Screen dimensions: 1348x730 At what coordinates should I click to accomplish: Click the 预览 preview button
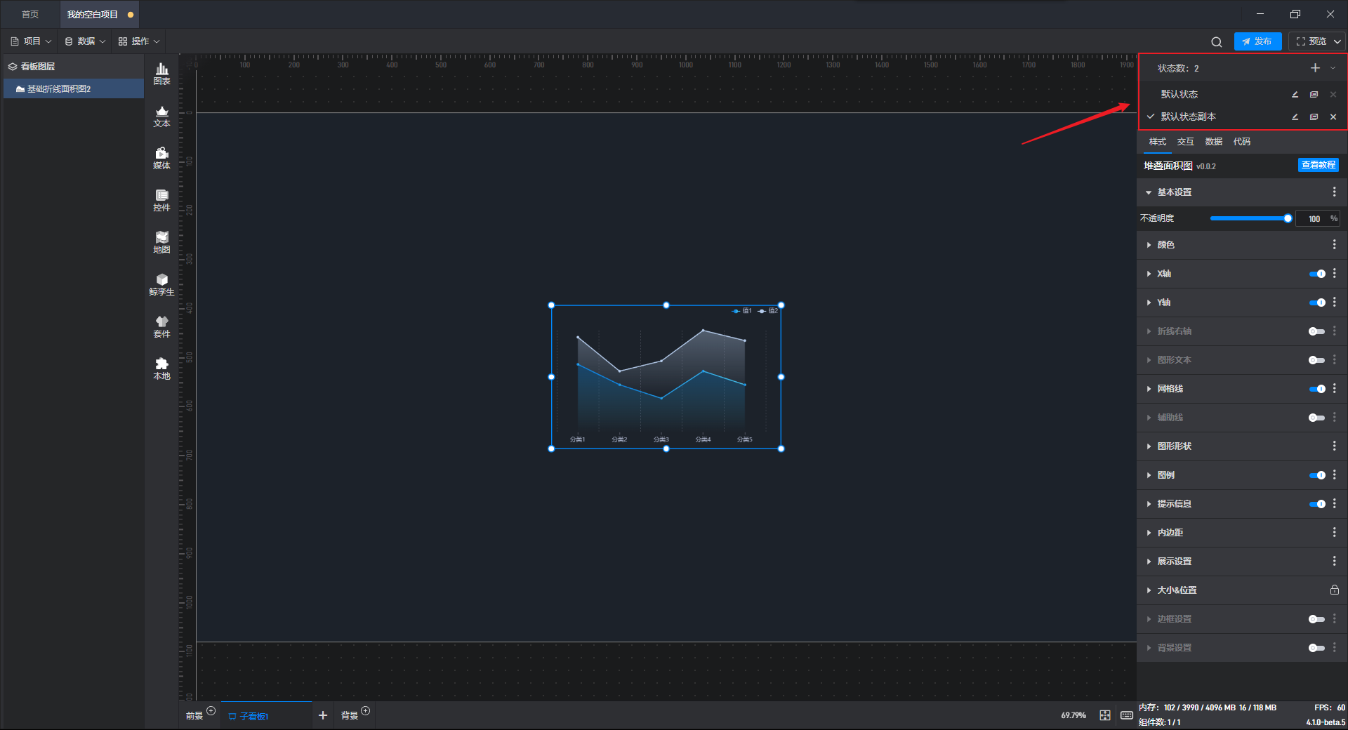[x=1310, y=41]
